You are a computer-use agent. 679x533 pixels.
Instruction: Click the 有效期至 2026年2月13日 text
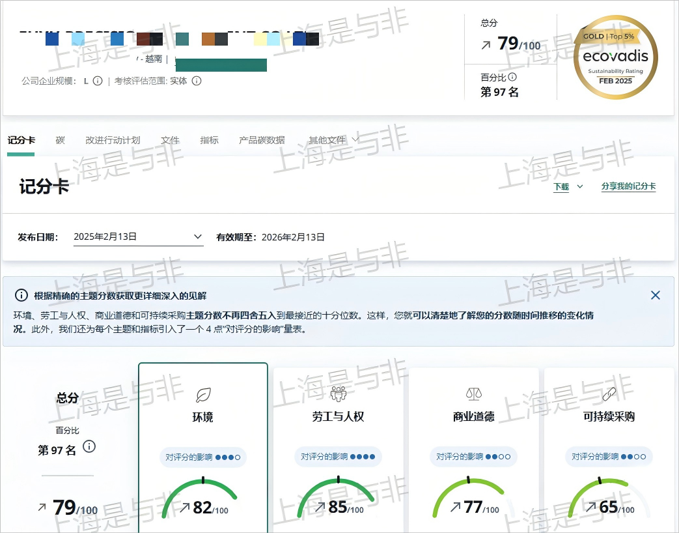pyautogui.click(x=271, y=237)
